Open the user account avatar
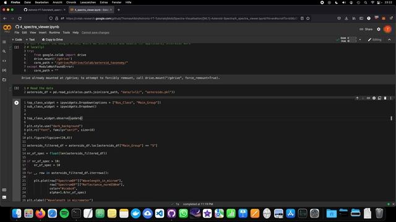The height and width of the screenshot is (222, 396). tap(388, 29)
